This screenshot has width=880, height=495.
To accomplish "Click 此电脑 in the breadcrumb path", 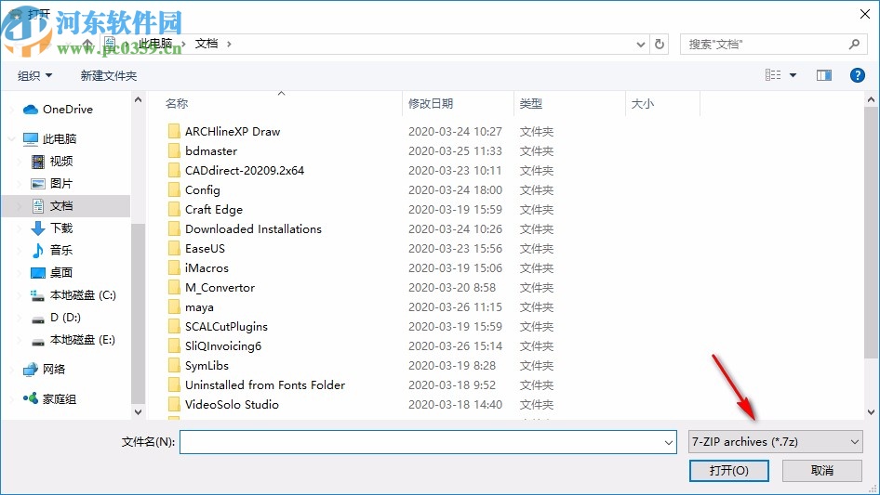I will (155, 44).
